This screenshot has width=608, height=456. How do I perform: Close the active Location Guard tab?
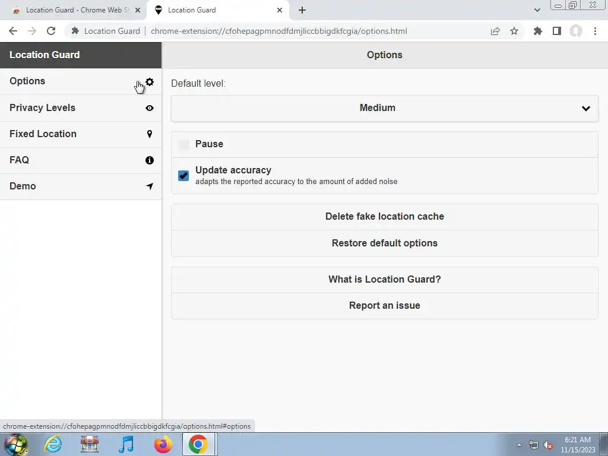click(x=280, y=10)
